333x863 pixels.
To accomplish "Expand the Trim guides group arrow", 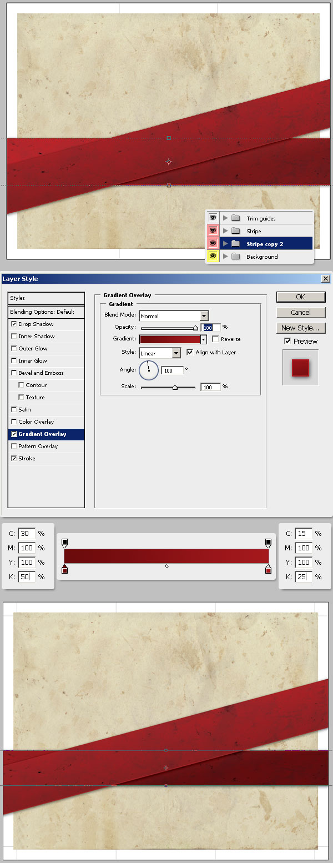I will click(225, 218).
